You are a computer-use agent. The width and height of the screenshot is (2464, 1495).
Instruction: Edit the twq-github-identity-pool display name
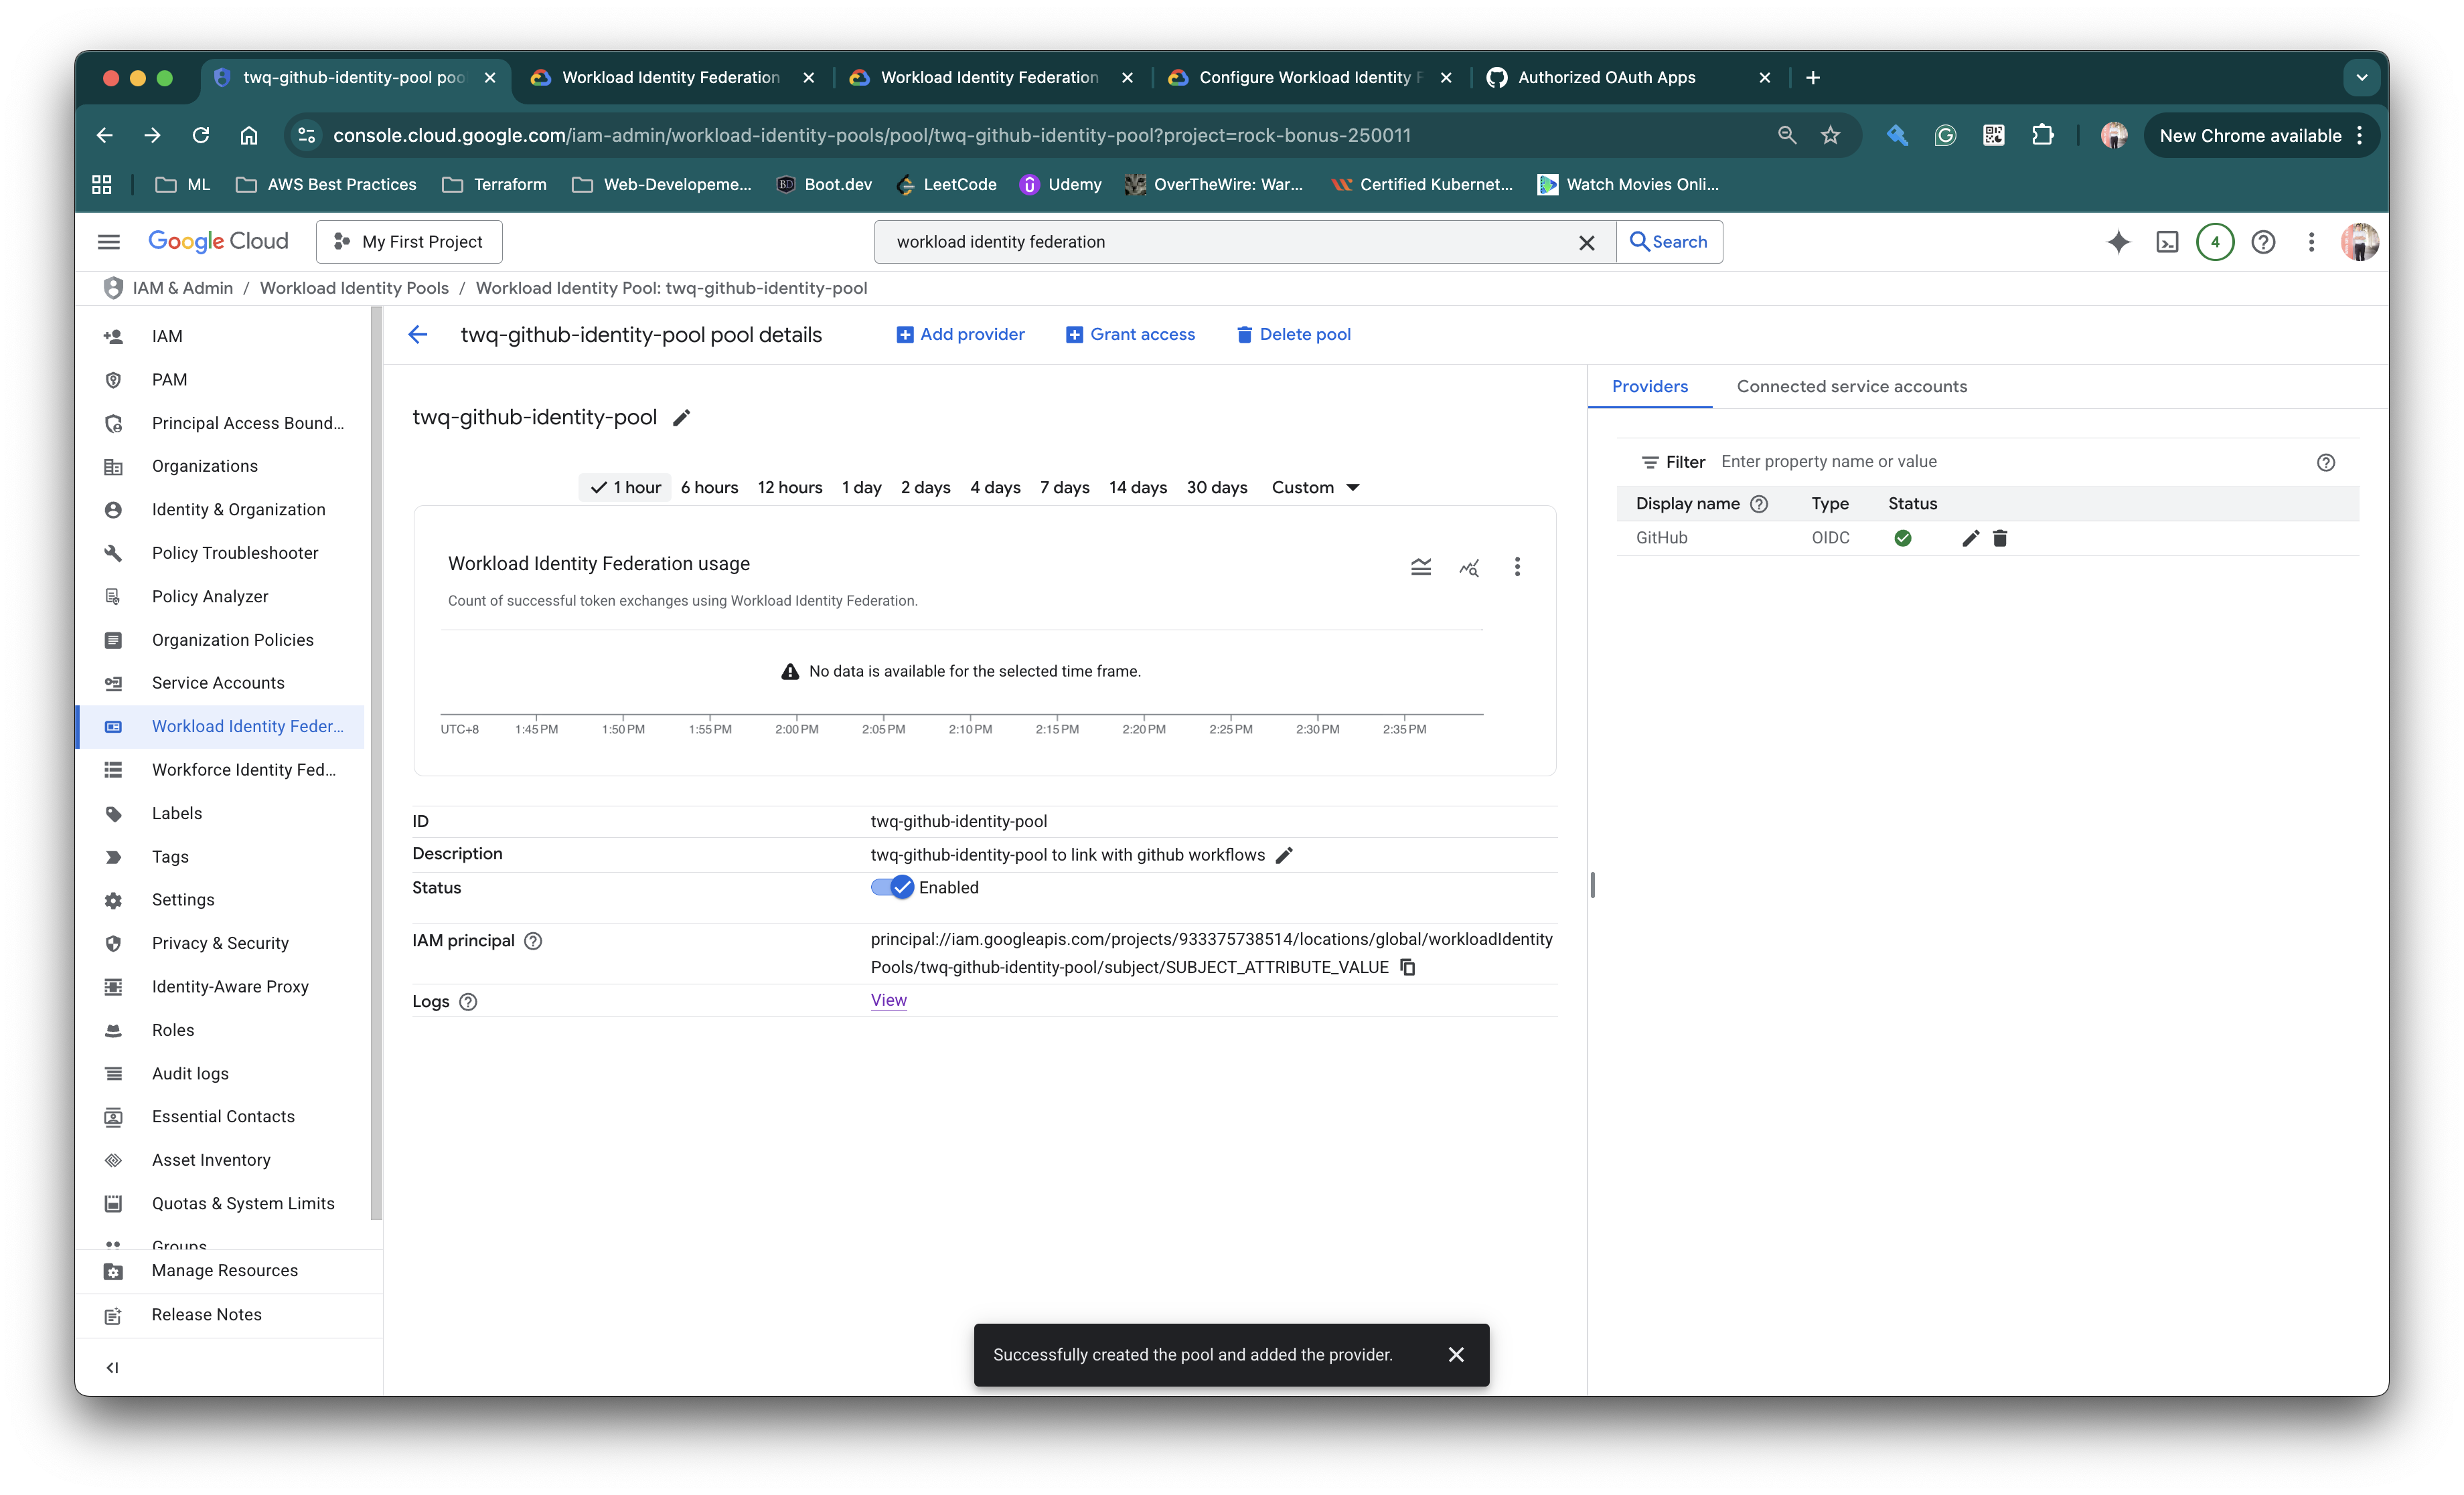pos(682,418)
